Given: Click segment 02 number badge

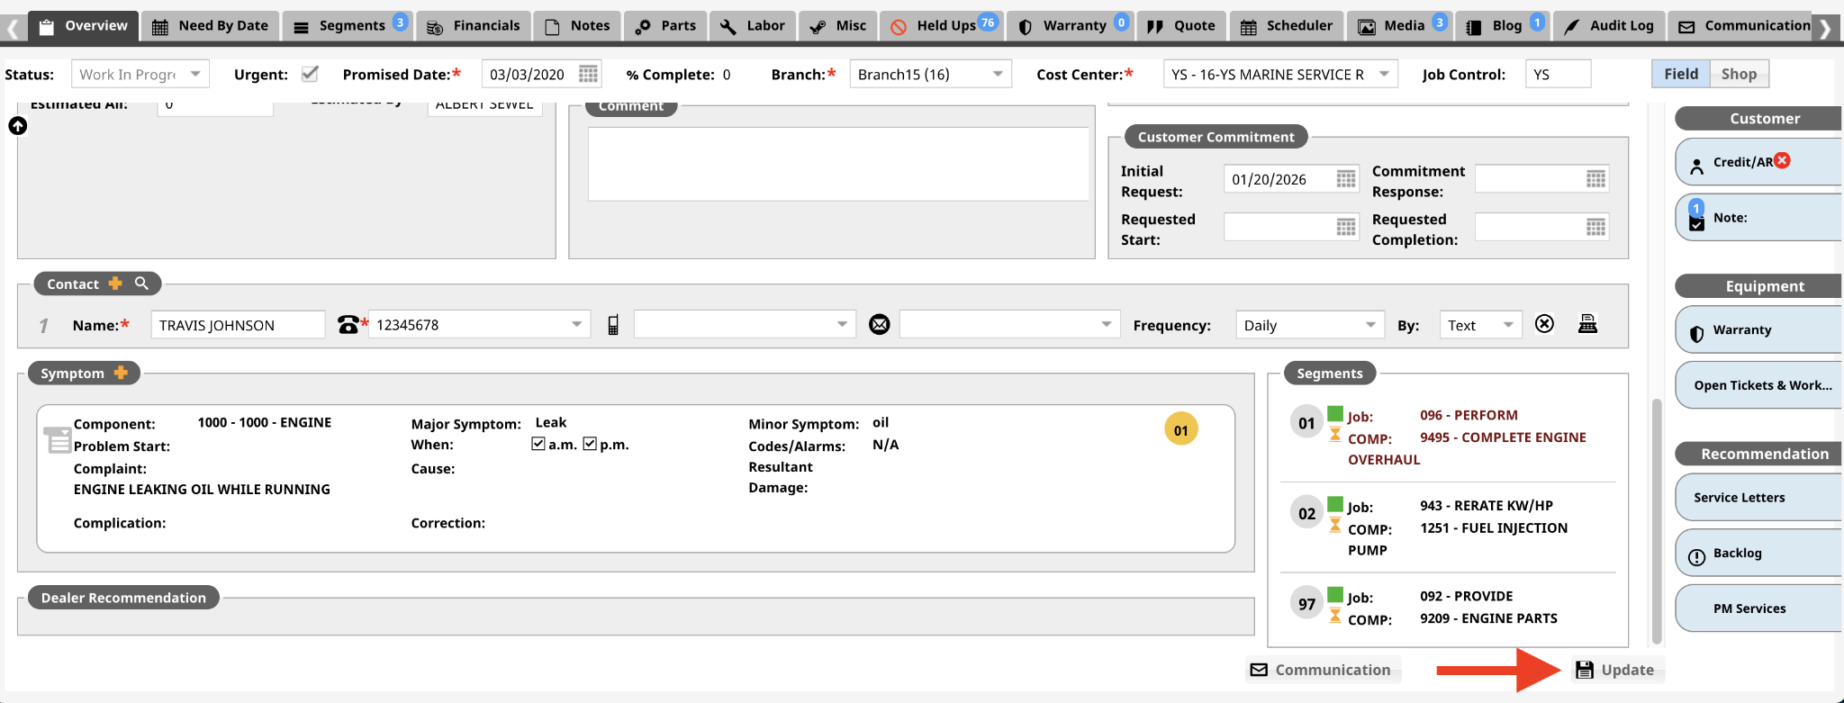Looking at the screenshot, I should click(x=1306, y=514).
